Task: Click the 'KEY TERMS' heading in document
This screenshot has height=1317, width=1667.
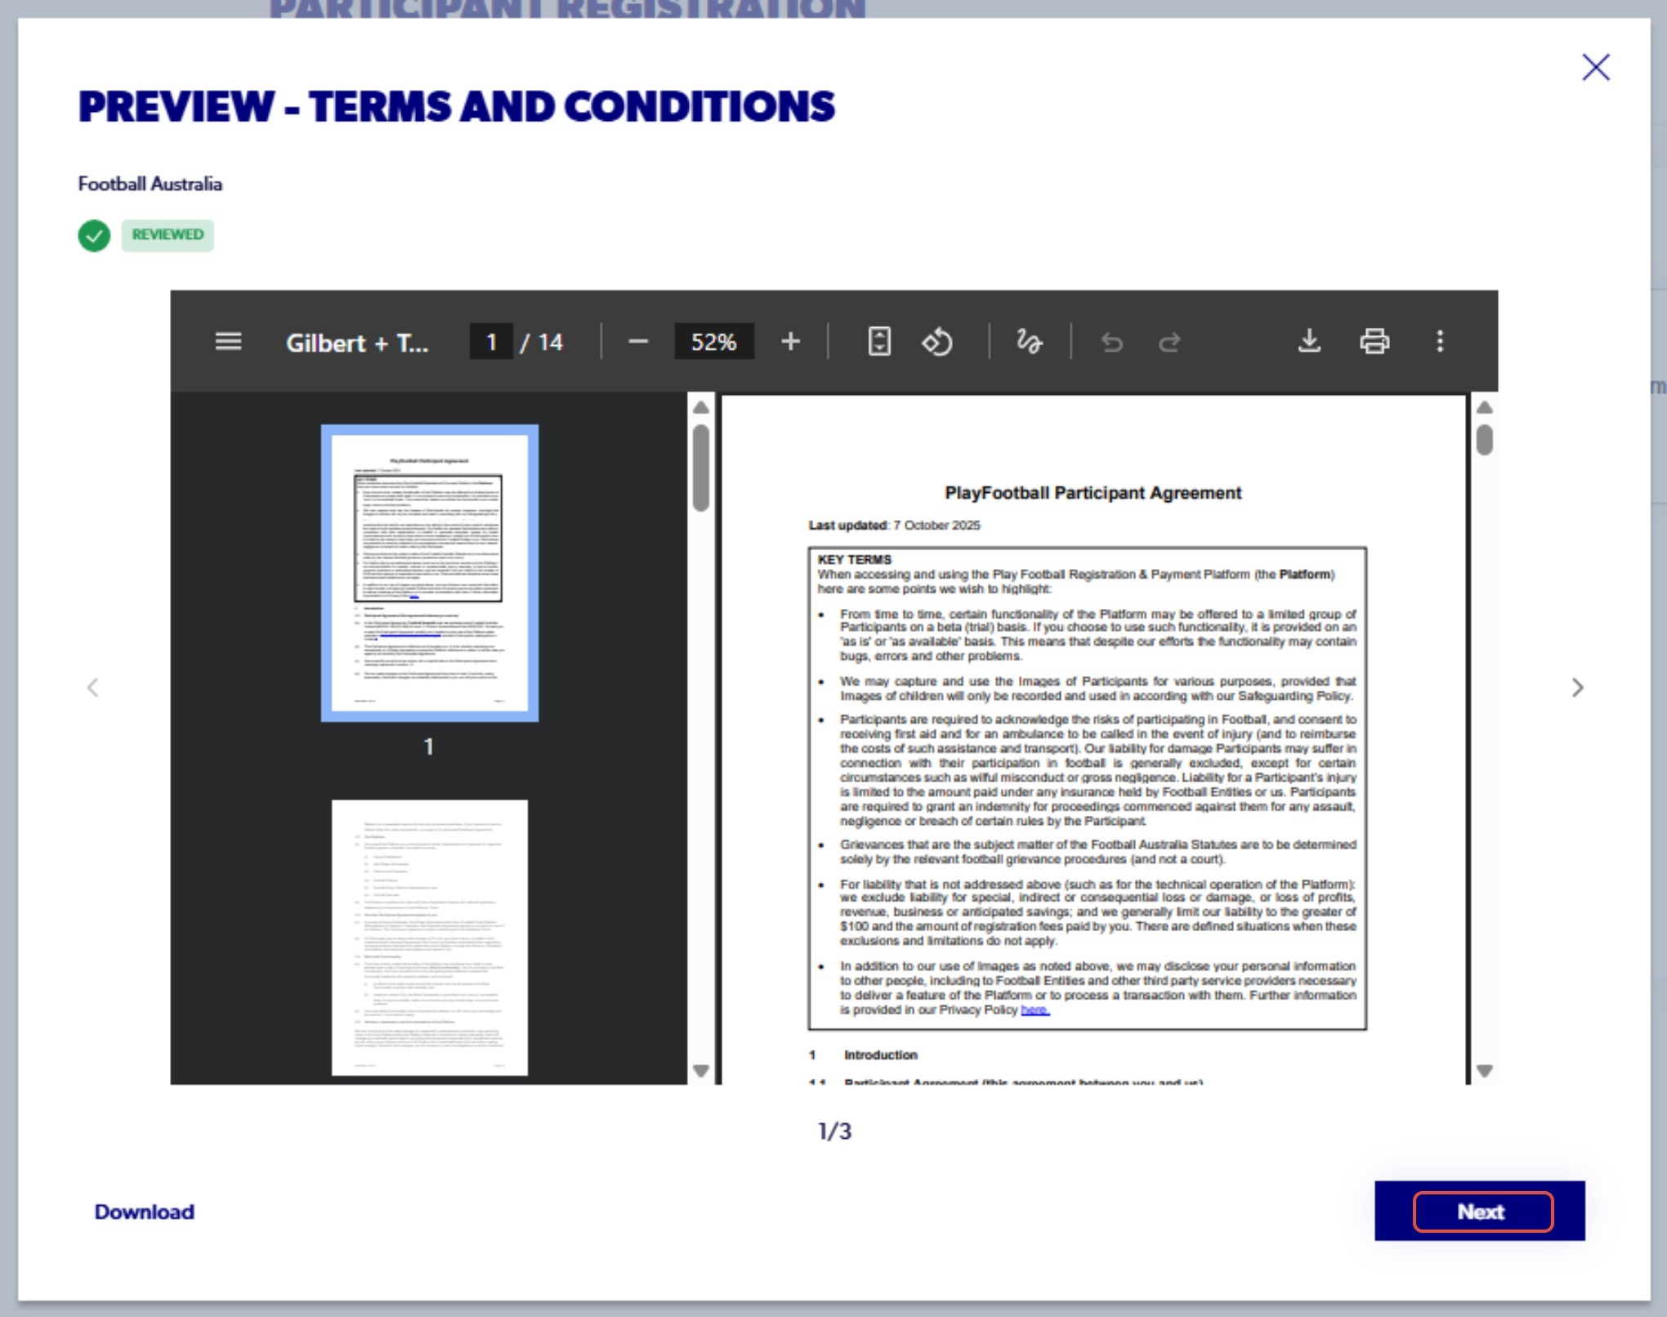Action: click(x=854, y=560)
